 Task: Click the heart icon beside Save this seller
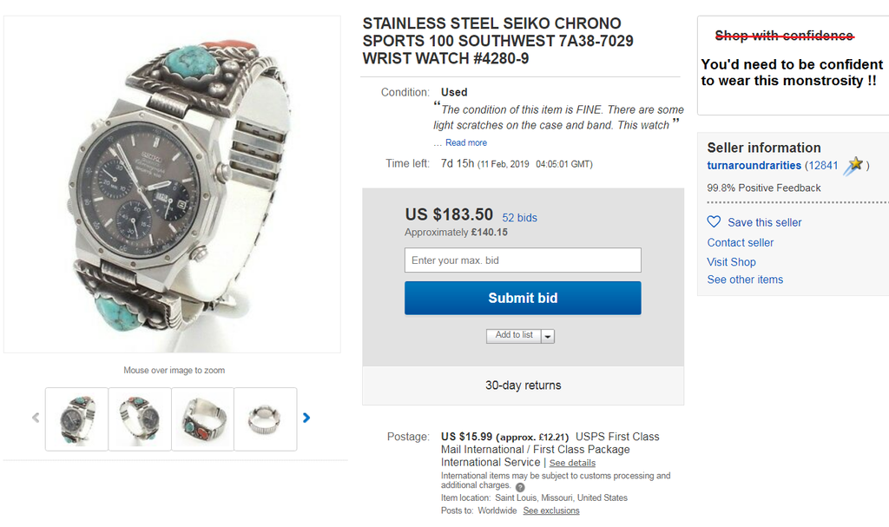pos(714,222)
